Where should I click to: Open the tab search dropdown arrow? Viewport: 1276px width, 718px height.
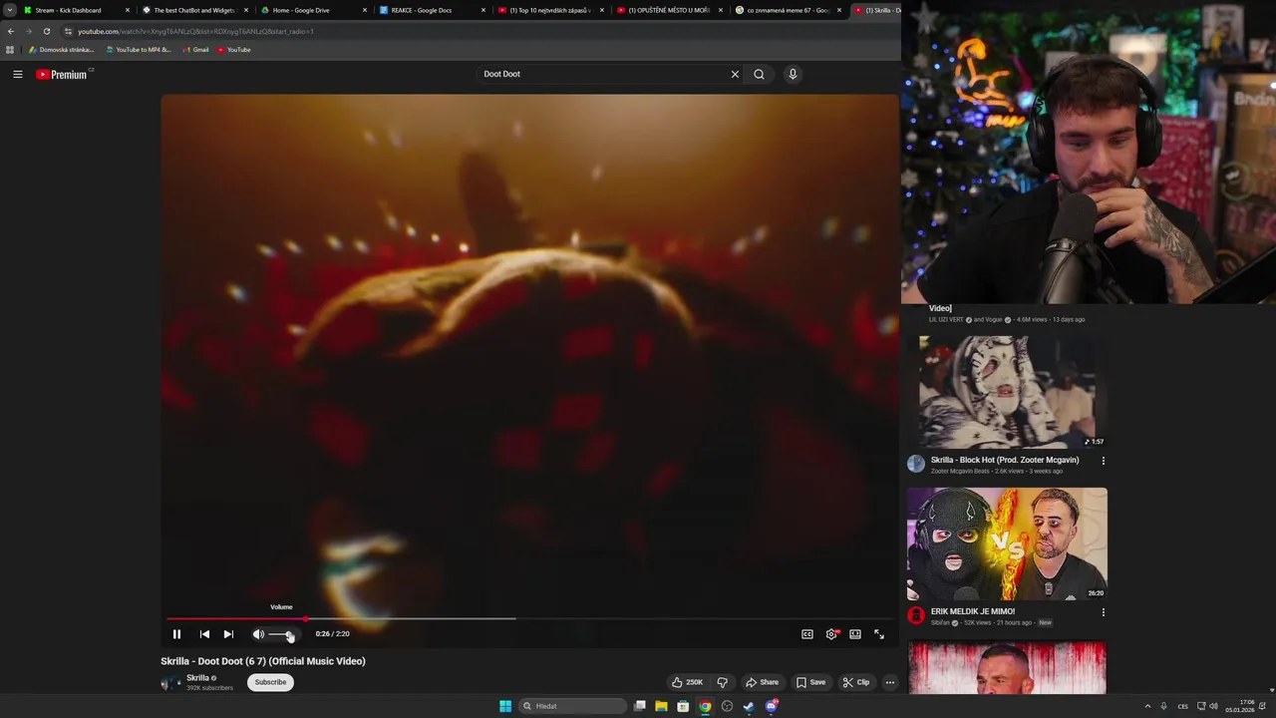click(x=9, y=10)
